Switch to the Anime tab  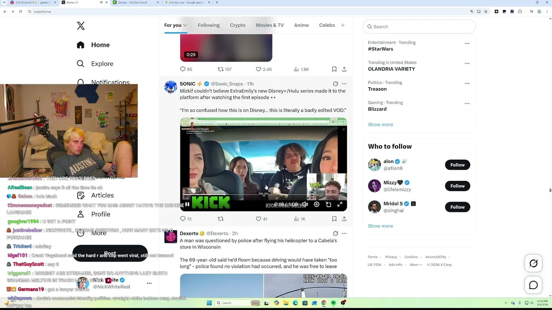click(301, 25)
